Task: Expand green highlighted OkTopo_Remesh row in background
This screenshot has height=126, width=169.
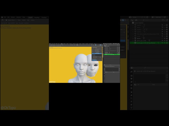Action: pos(133,43)
